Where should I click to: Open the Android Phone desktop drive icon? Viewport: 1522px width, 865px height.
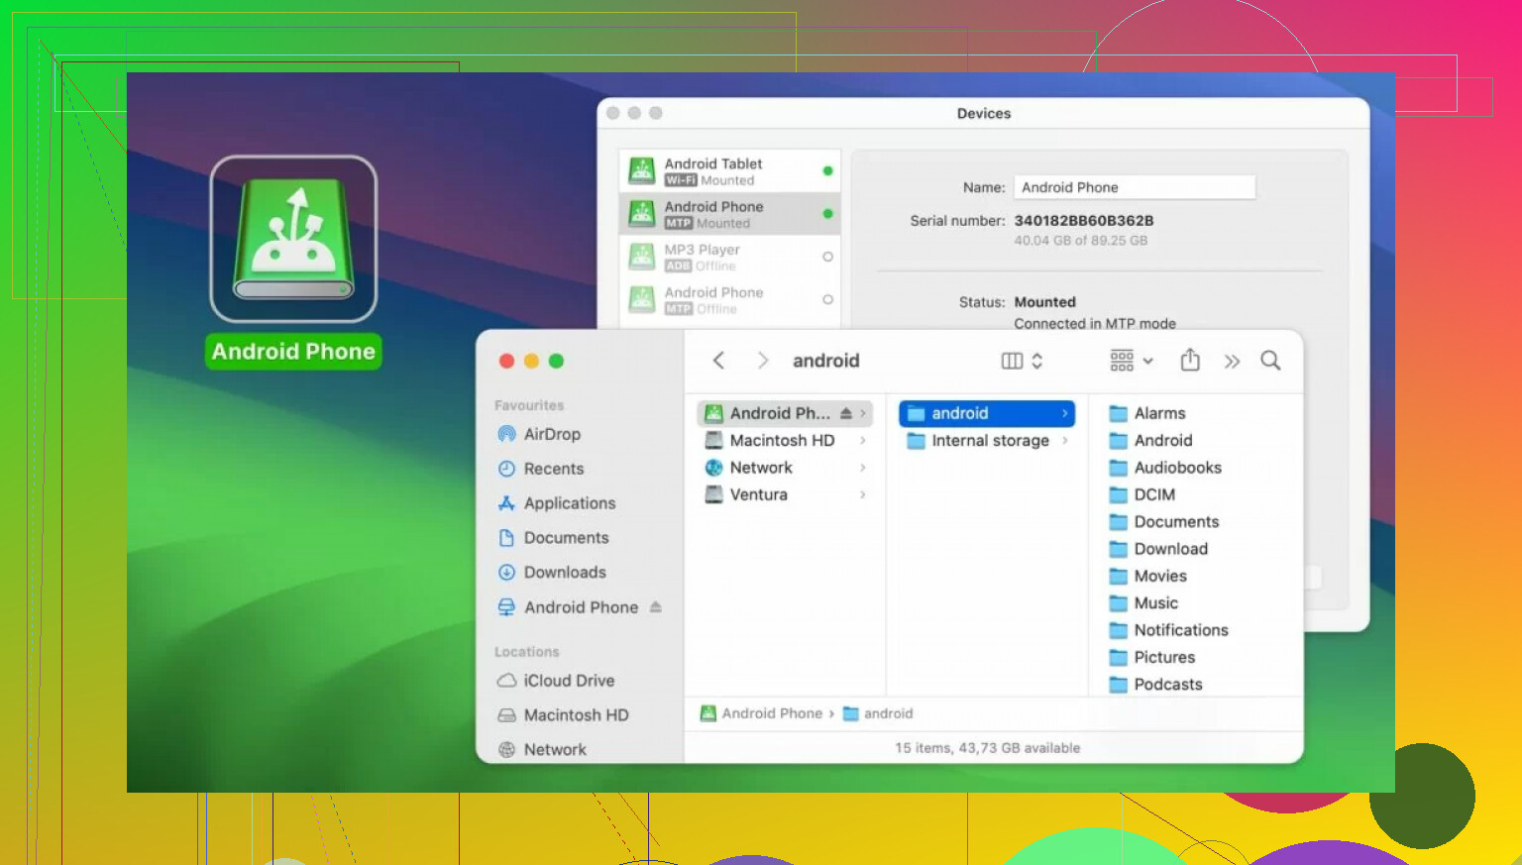tap(293, 239)
